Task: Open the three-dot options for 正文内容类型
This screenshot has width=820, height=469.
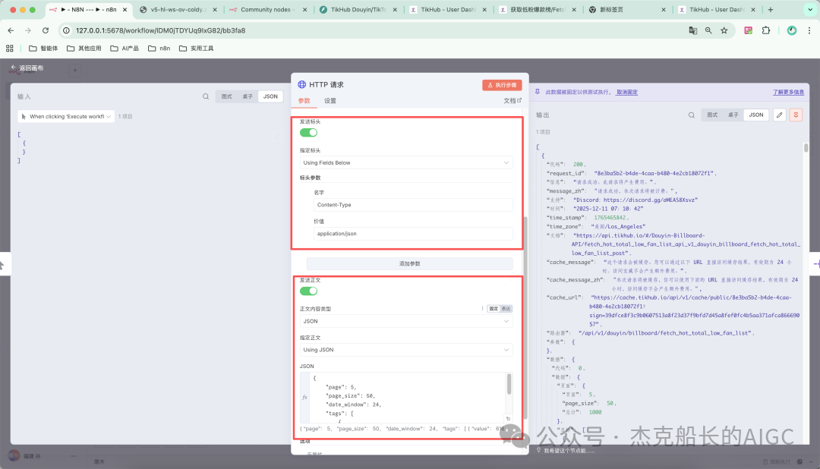Action: pos(482,308)
